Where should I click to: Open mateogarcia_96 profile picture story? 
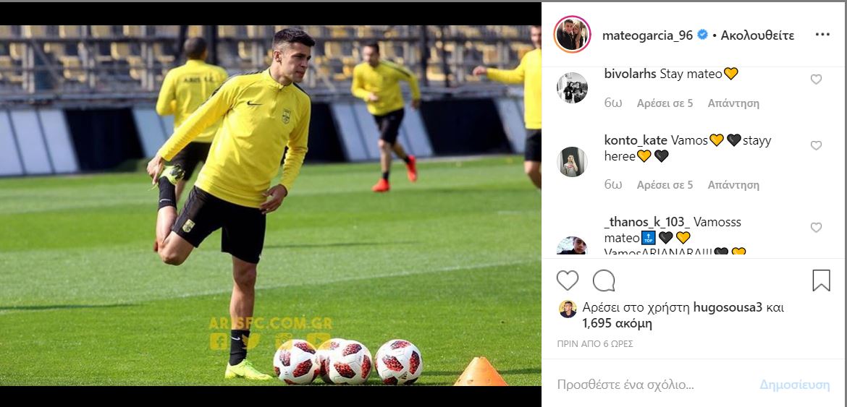[x=572, y=34]
